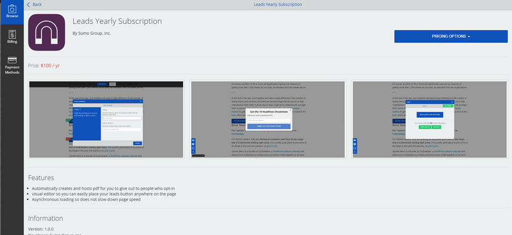Open the Payment Methods card icon
The width and height of the screenshot is (512, 235).
[x=12, y=60]
